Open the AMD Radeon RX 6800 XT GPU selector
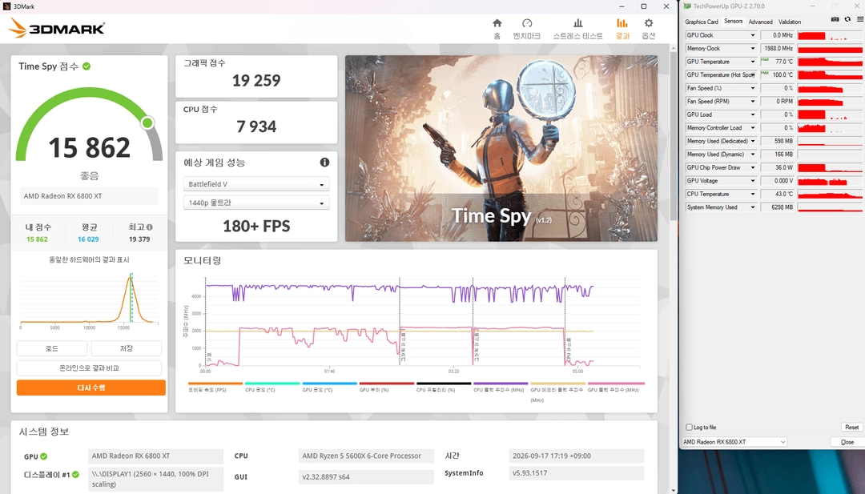Viewport: 865px width, 494px height. [x=734, y=442]
